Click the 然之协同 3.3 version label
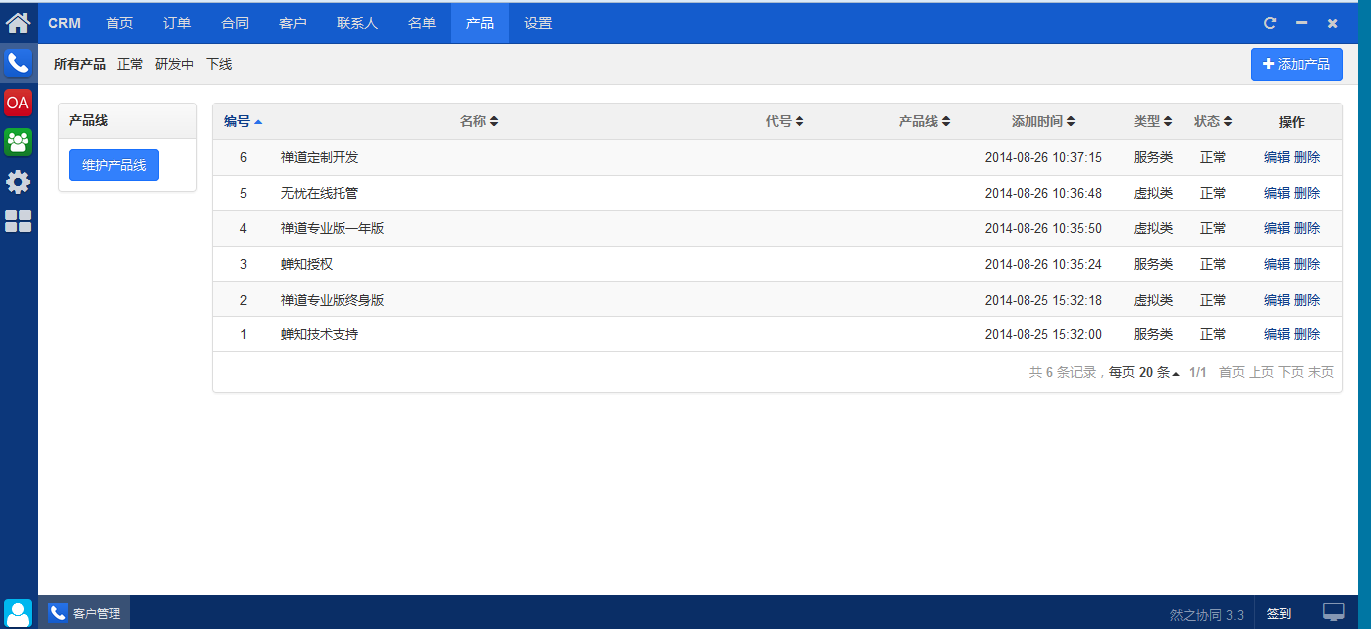Screen dimensions: 1371x629 (1207, 615)
